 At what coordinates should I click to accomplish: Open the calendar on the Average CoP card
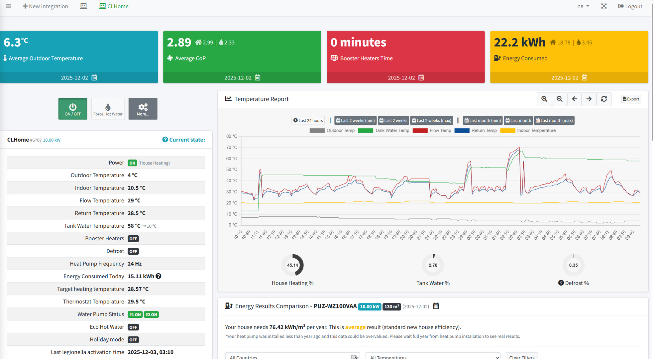pyautogui.click(x=258, y=78)
